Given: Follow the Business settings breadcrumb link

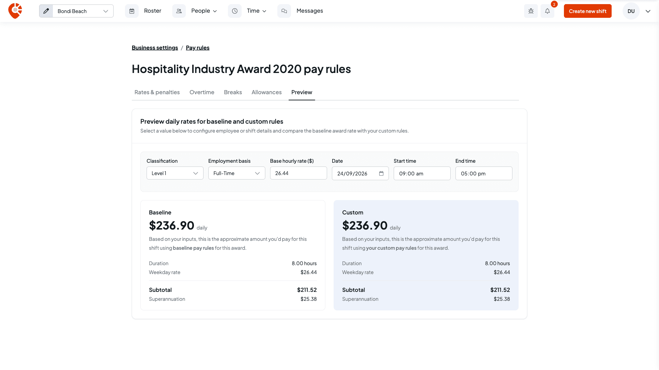Looking at the screenshot, I should point(155,48).
